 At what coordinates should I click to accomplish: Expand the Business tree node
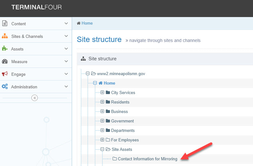(102, 111)
